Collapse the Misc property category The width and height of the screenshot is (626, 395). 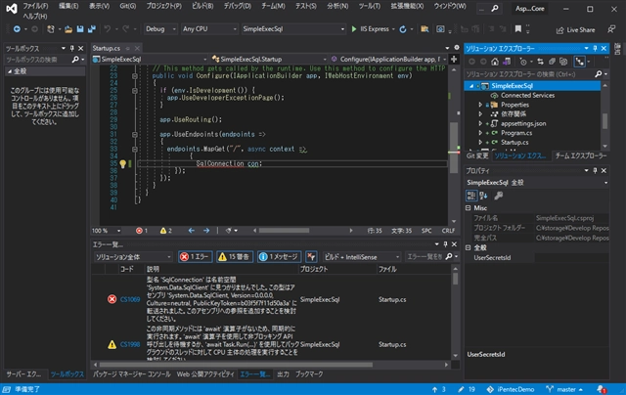pos(469,208)
